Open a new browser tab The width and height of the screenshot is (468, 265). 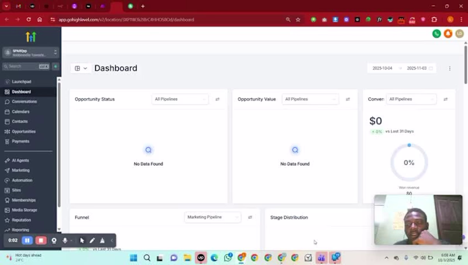coord(143,6)
